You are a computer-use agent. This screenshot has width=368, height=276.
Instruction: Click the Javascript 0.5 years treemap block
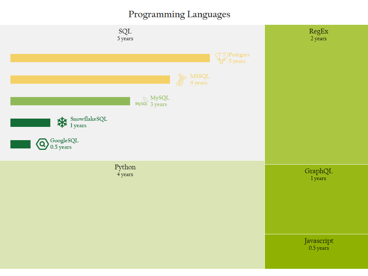316,252
